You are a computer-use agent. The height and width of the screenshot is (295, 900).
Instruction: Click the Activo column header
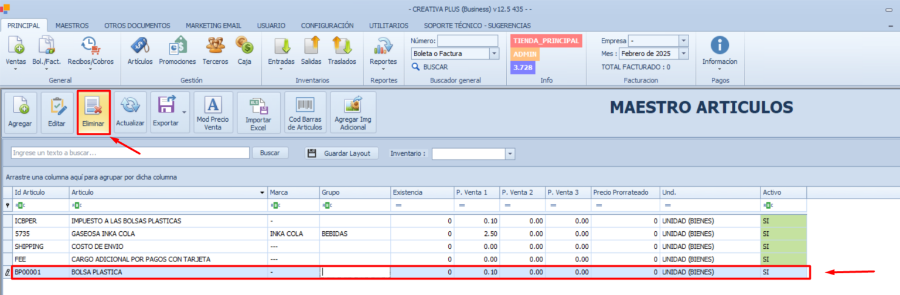[x=783, y=193]
